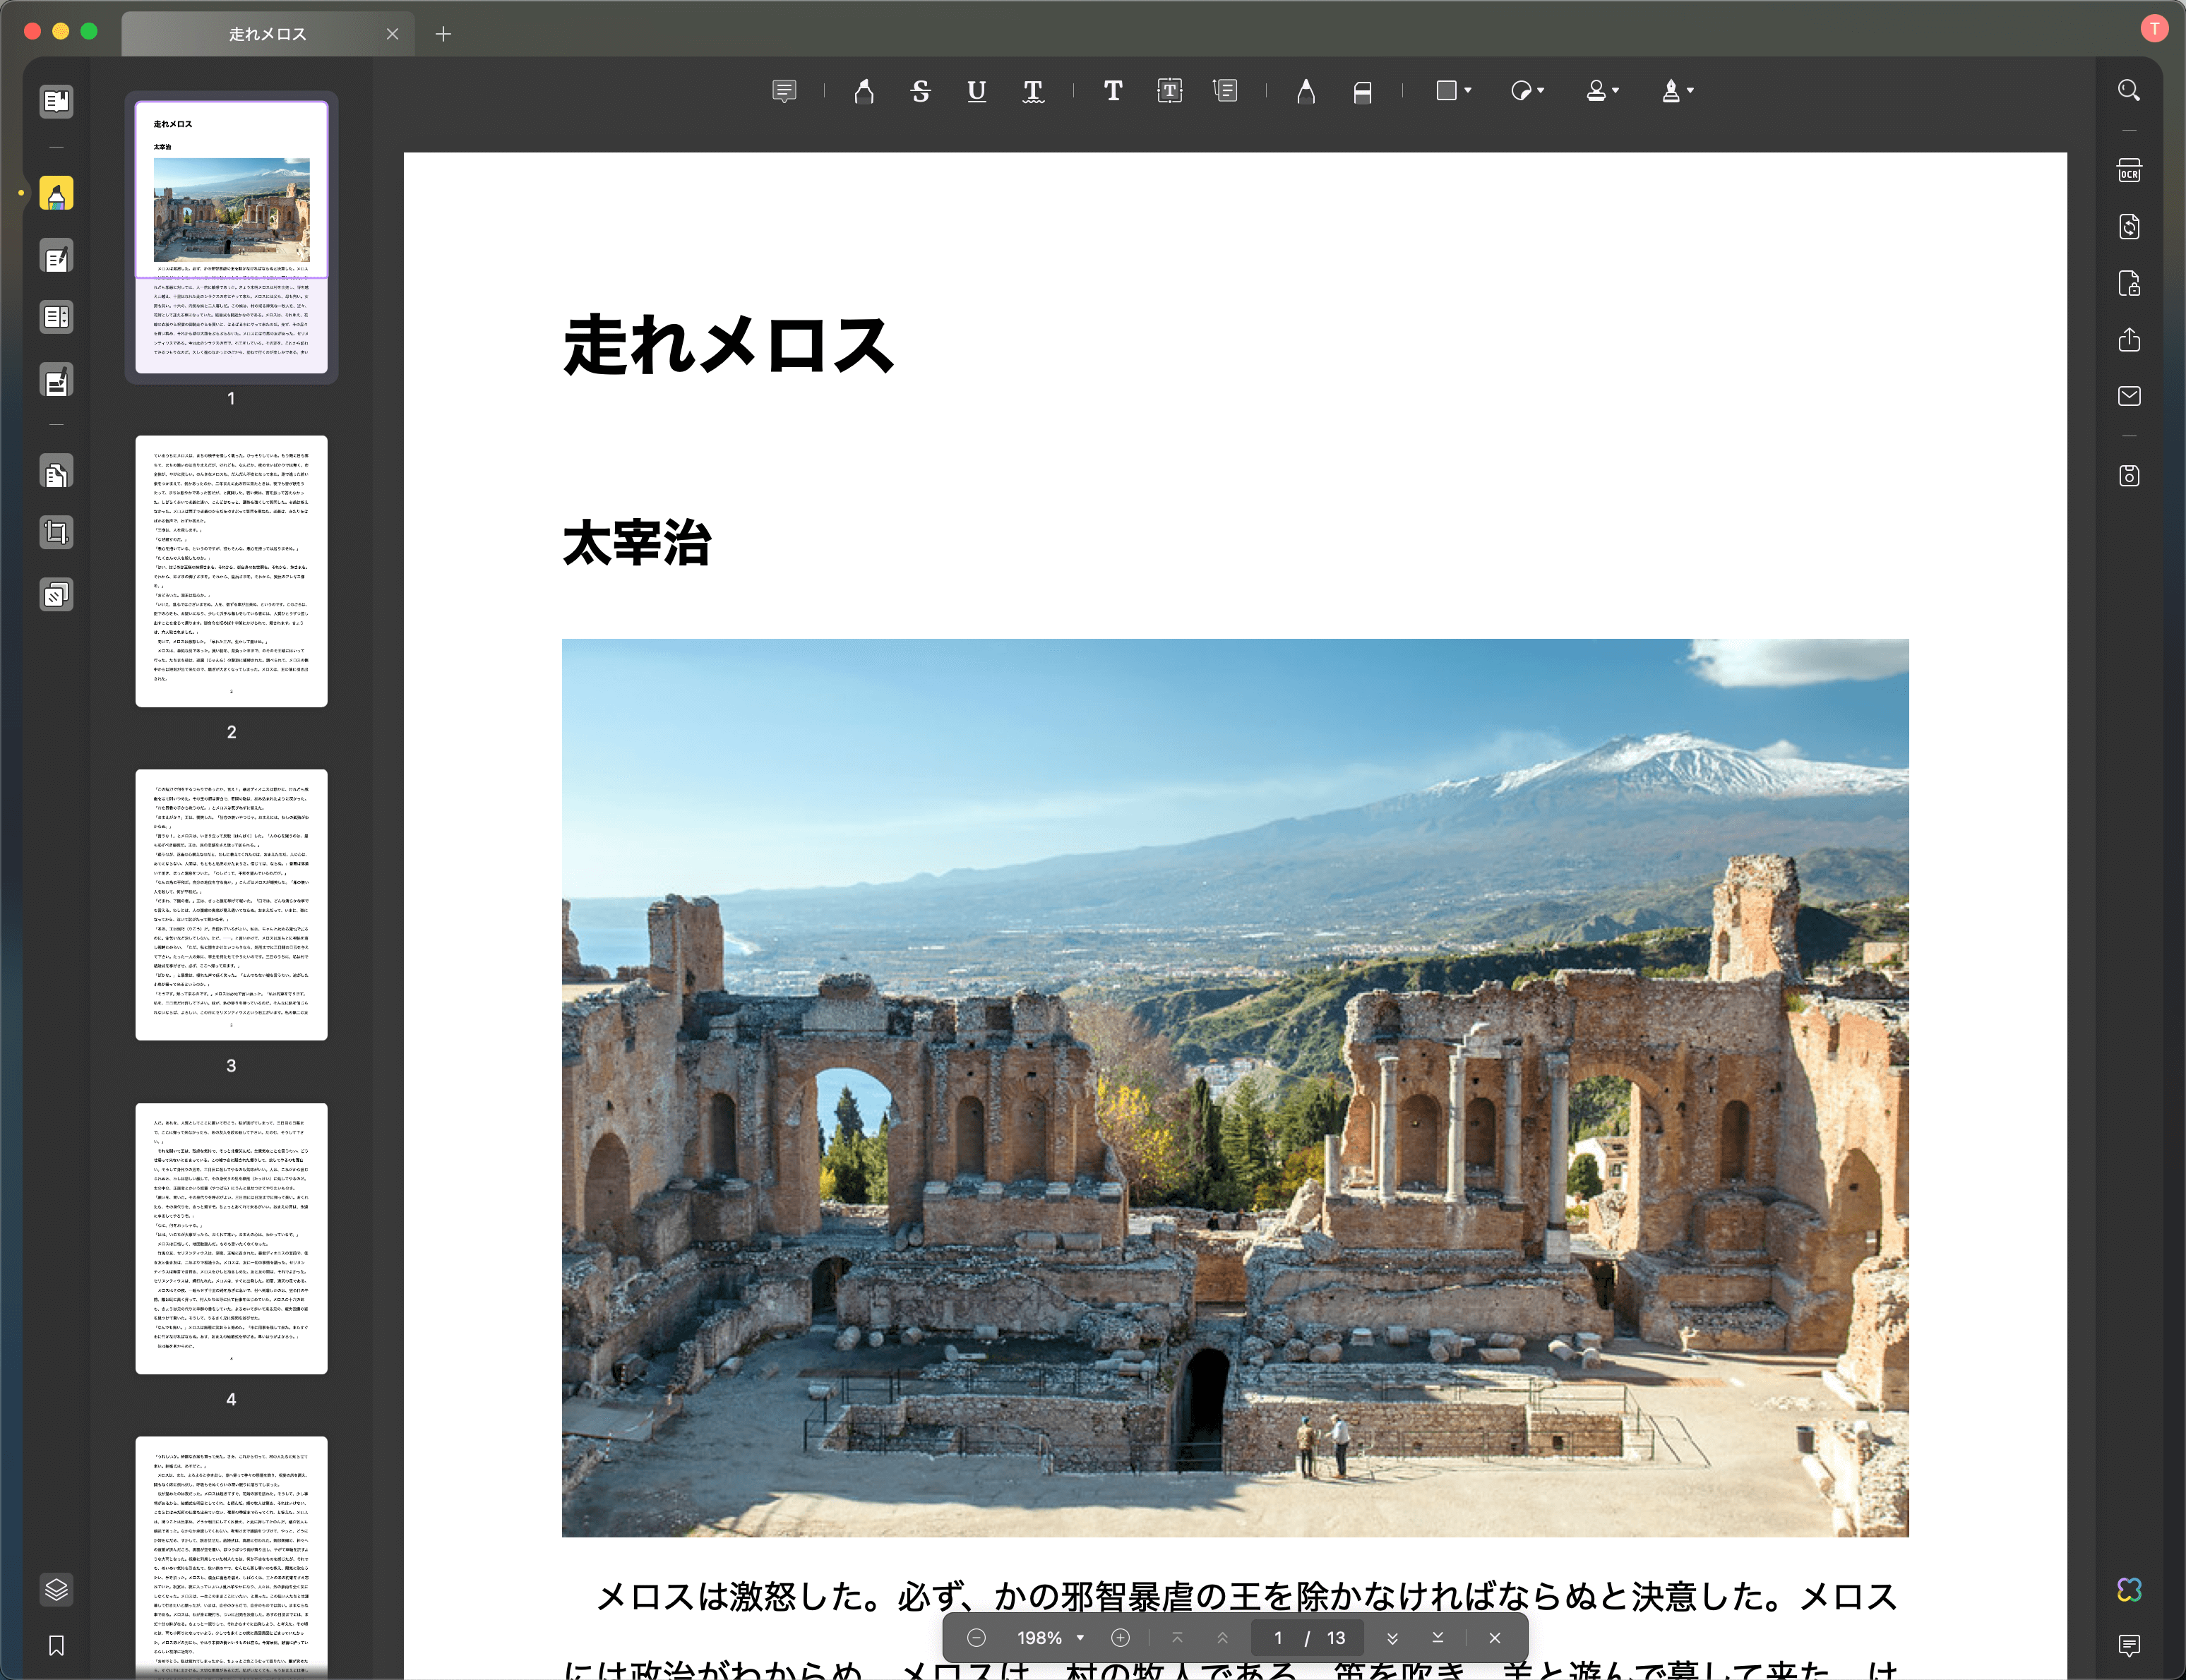The image size is (2186, 1680).
Task: Open the user account avatar T
Action: [2154, 29]
